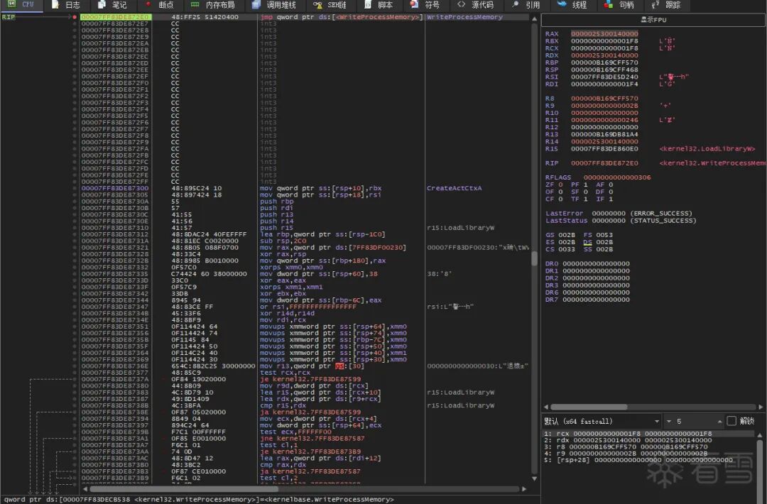Viewport: 767px width, 504px height.
Task: Click the 显示FPU button
Action: coord(653,20)
